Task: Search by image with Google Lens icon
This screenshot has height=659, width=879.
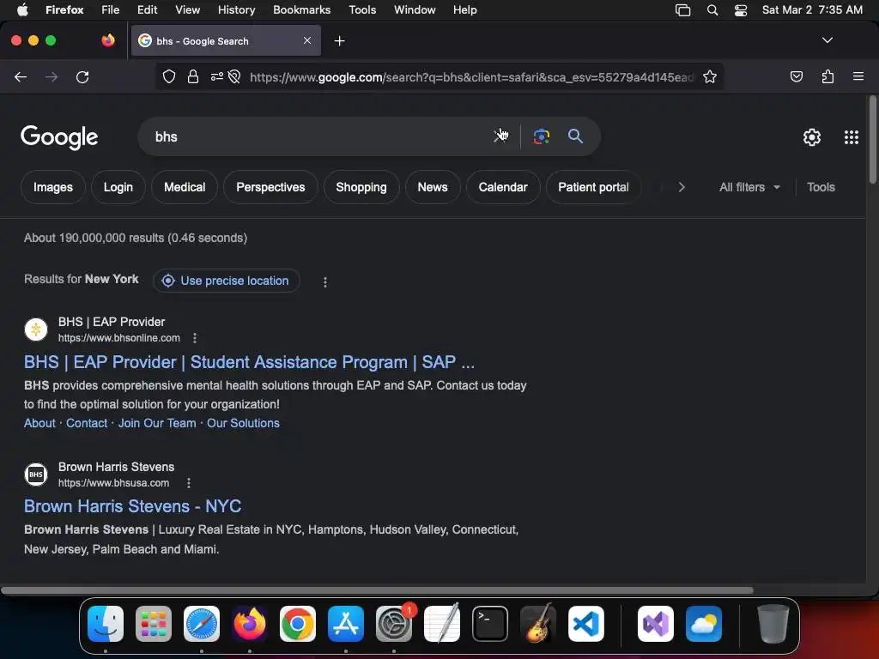Action: (541, 136)
